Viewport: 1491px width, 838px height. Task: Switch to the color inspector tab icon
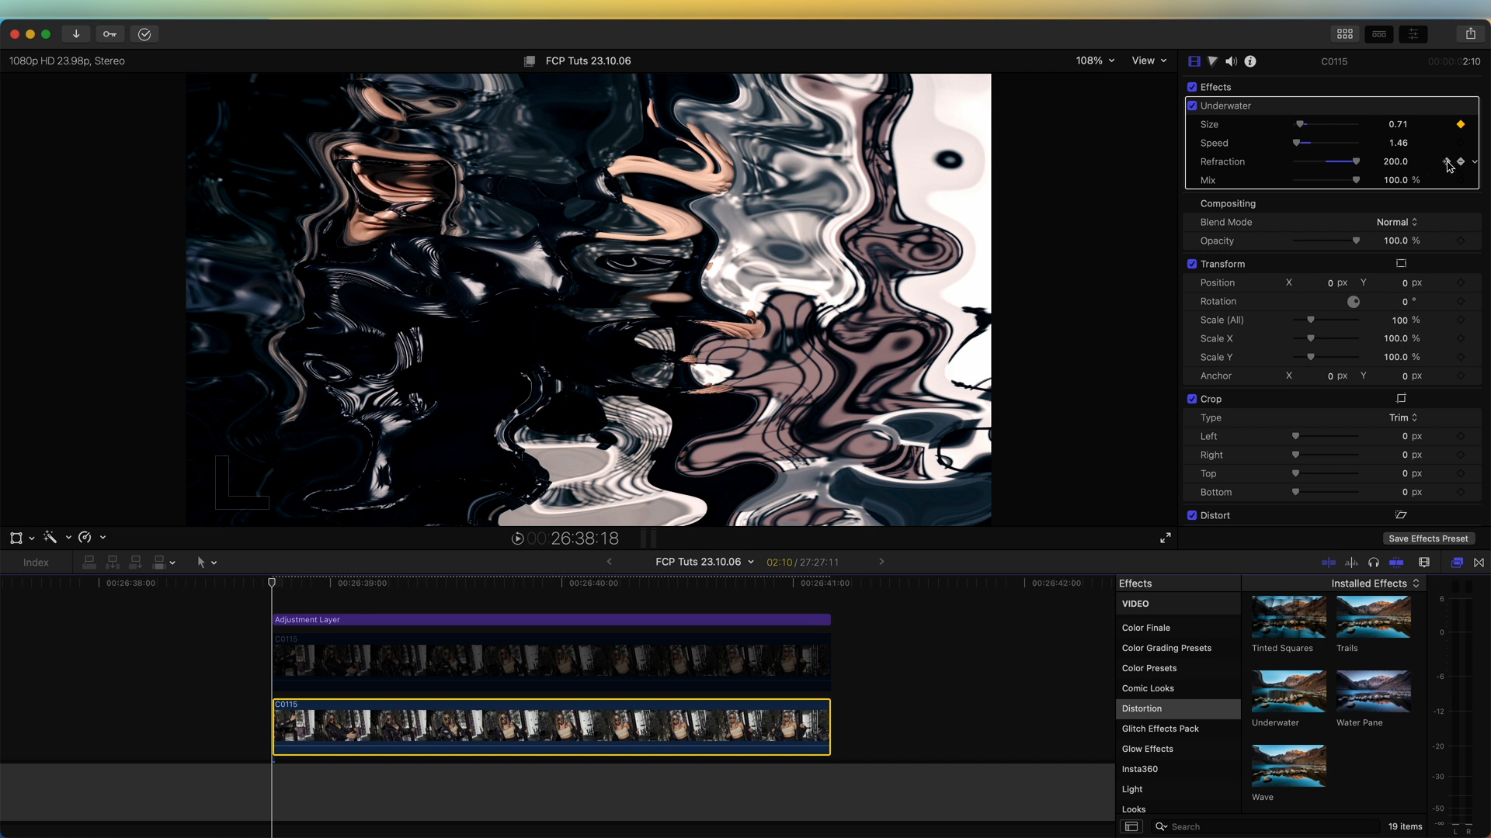coord(1212,61)
